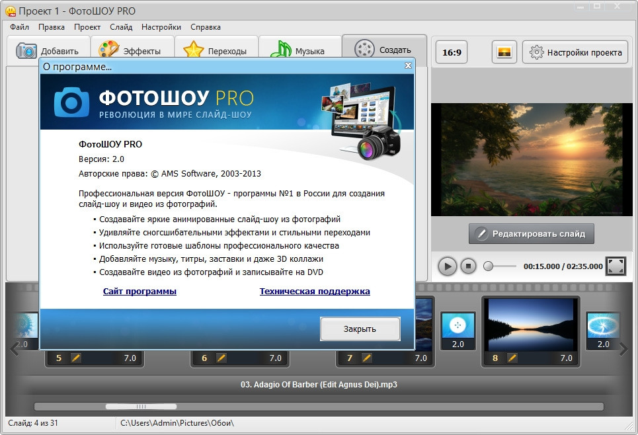Open the Правка menu
The image size is (638, 435).
pos(52,27)
